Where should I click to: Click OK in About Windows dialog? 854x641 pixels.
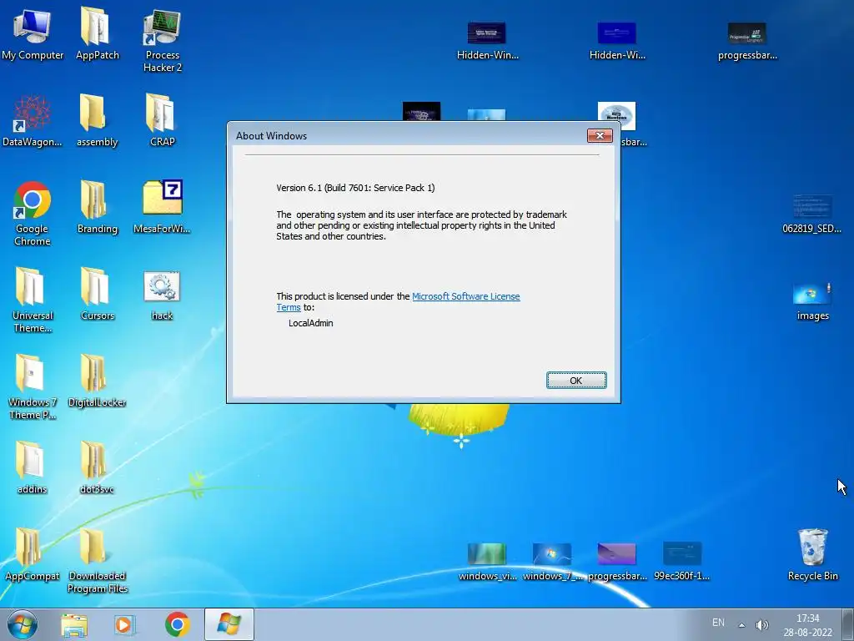[x=576, y=381]
